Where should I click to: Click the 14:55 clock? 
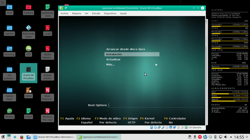[x=239, y=137]
